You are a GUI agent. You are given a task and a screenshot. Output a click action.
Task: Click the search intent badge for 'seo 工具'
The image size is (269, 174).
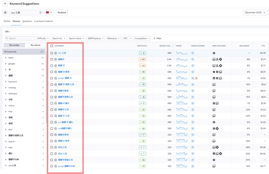point(193,53)
